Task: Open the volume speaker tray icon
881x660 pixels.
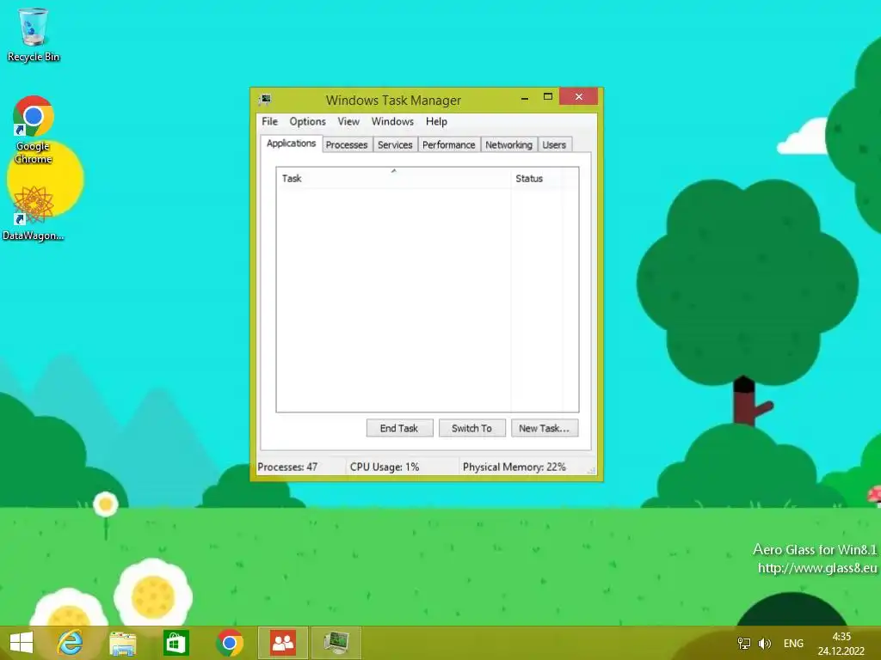Action: coord(764,643)
